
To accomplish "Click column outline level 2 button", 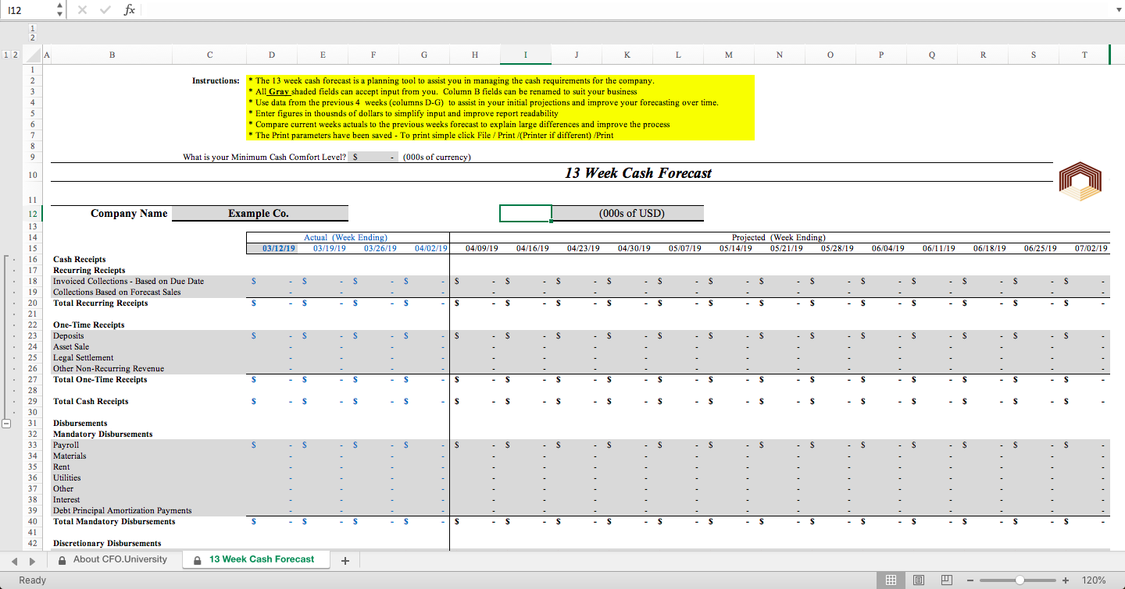I will (32, 37).
